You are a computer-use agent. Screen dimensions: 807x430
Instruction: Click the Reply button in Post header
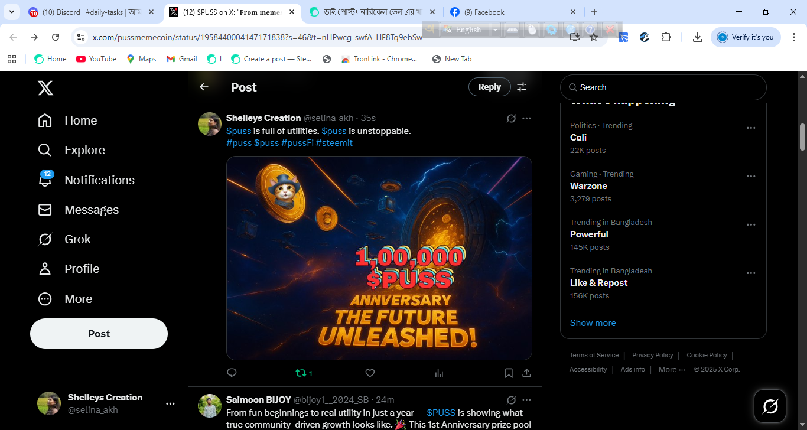coord(489,87)
